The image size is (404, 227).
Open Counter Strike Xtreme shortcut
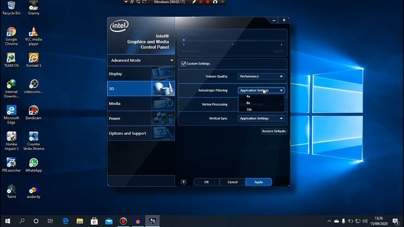(33, 141)
